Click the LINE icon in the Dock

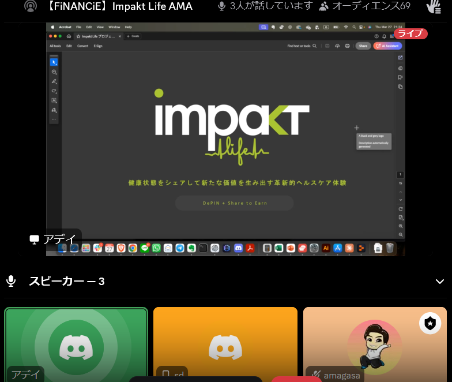pos(144,248)
